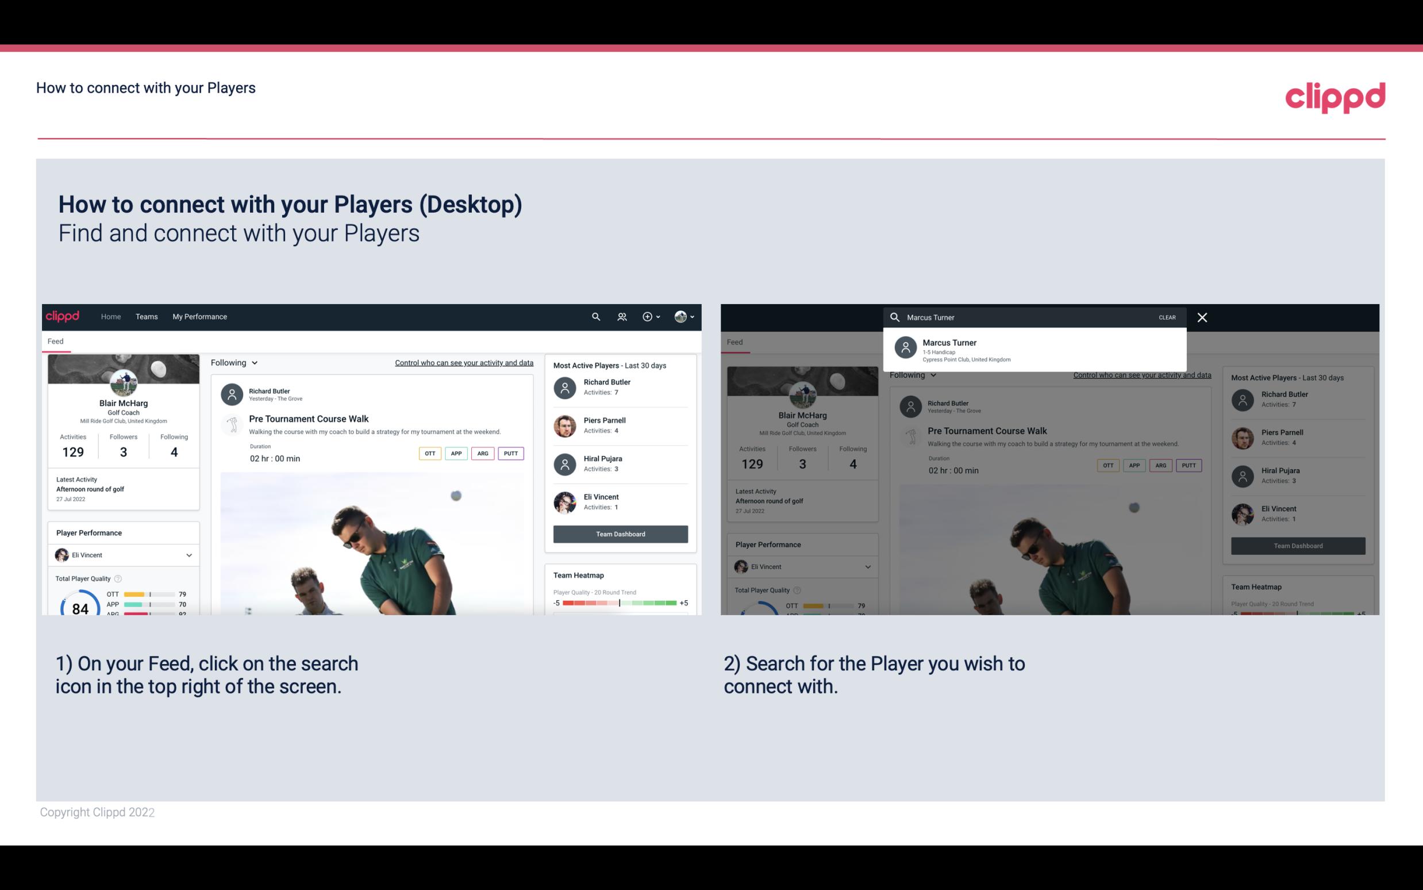1423x890 pixels.
Task: Click the Team Dashboard button
Action: pyautogui.click(x=620, y=533)
